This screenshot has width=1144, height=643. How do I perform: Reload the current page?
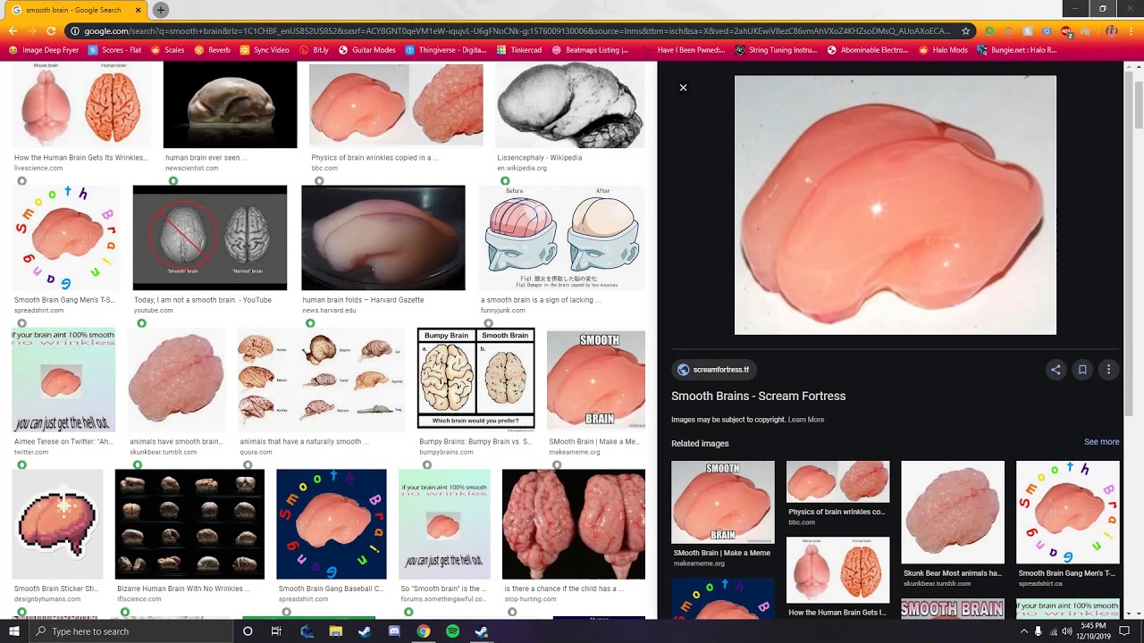coord(54,30)
